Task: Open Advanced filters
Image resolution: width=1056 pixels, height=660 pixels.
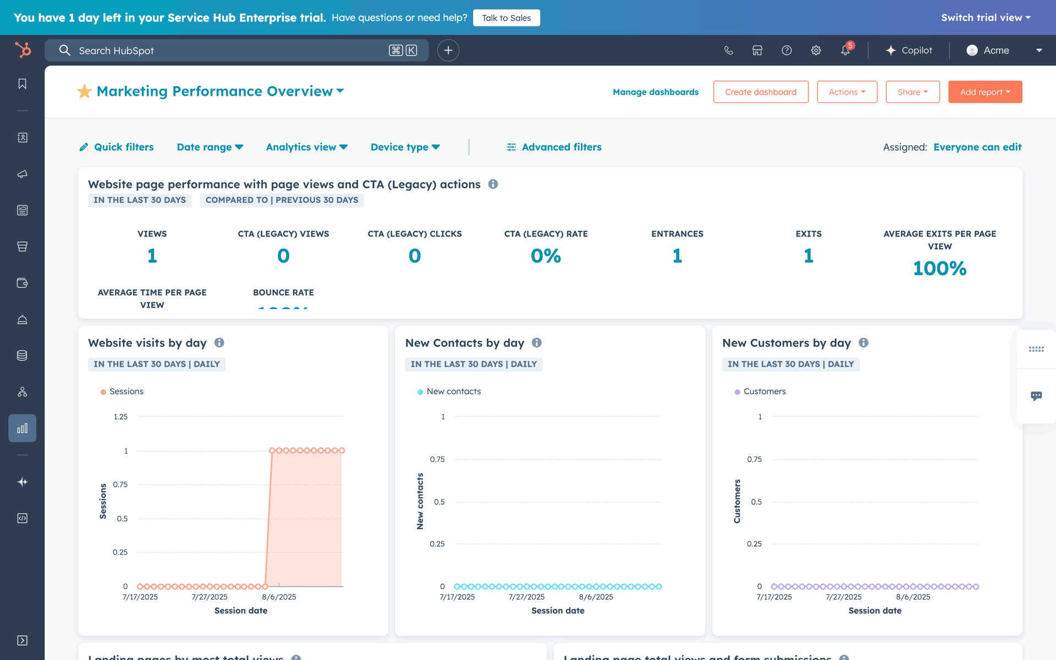Action: [x=554, y=147]
